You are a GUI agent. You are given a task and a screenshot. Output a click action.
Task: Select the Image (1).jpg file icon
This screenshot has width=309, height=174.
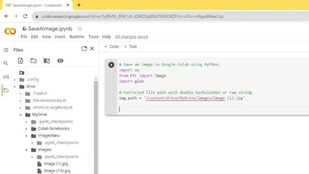point(40,164)
